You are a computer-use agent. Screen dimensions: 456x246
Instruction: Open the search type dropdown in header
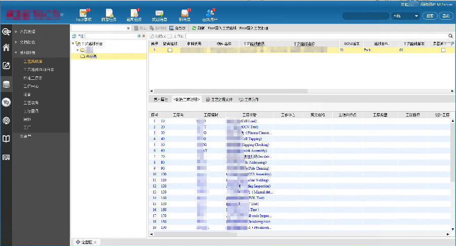coord(405,16)
